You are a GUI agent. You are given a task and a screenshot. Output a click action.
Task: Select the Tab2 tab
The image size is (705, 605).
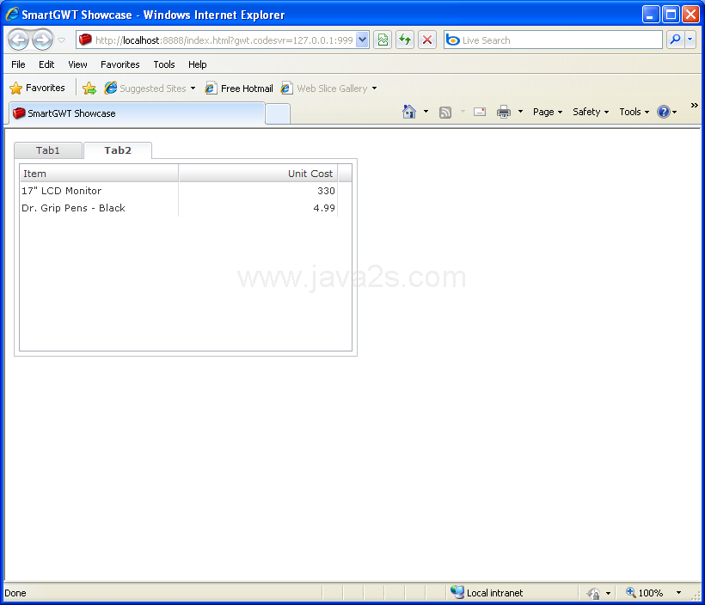tap(118, 150)
